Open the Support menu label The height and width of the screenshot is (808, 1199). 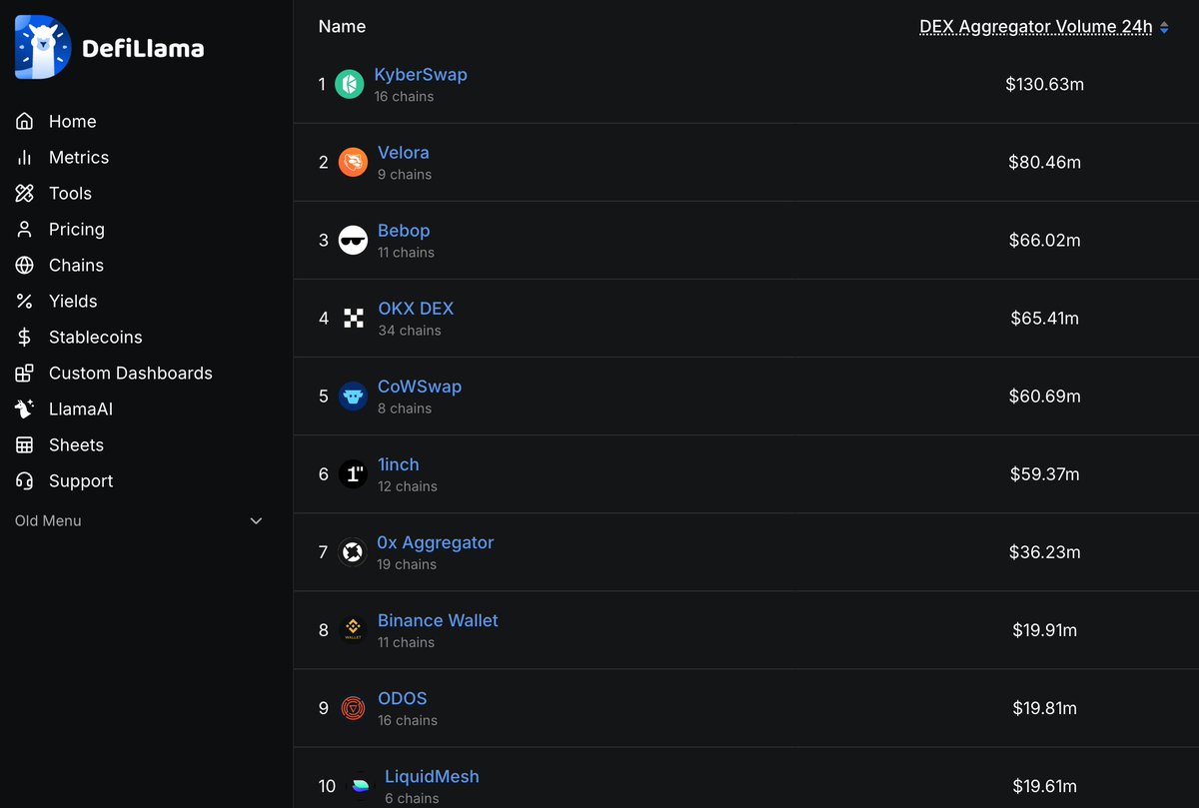[81, 480]
